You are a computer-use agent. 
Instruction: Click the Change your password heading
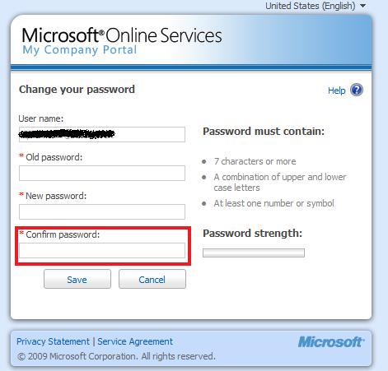tap(77, 90)
